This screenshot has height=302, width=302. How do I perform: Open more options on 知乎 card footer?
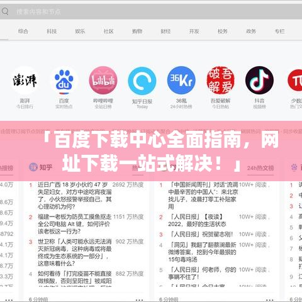pyautogui.click(x=140, y=299)
